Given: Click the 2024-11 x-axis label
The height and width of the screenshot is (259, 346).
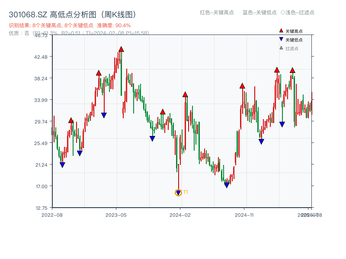Looking at the screenshot, I should [x=244, y=215].
